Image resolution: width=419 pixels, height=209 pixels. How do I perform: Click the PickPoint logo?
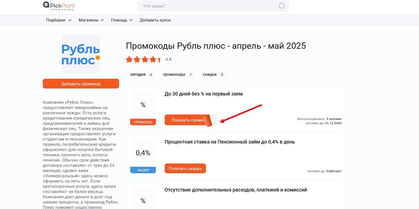[59, 6]
